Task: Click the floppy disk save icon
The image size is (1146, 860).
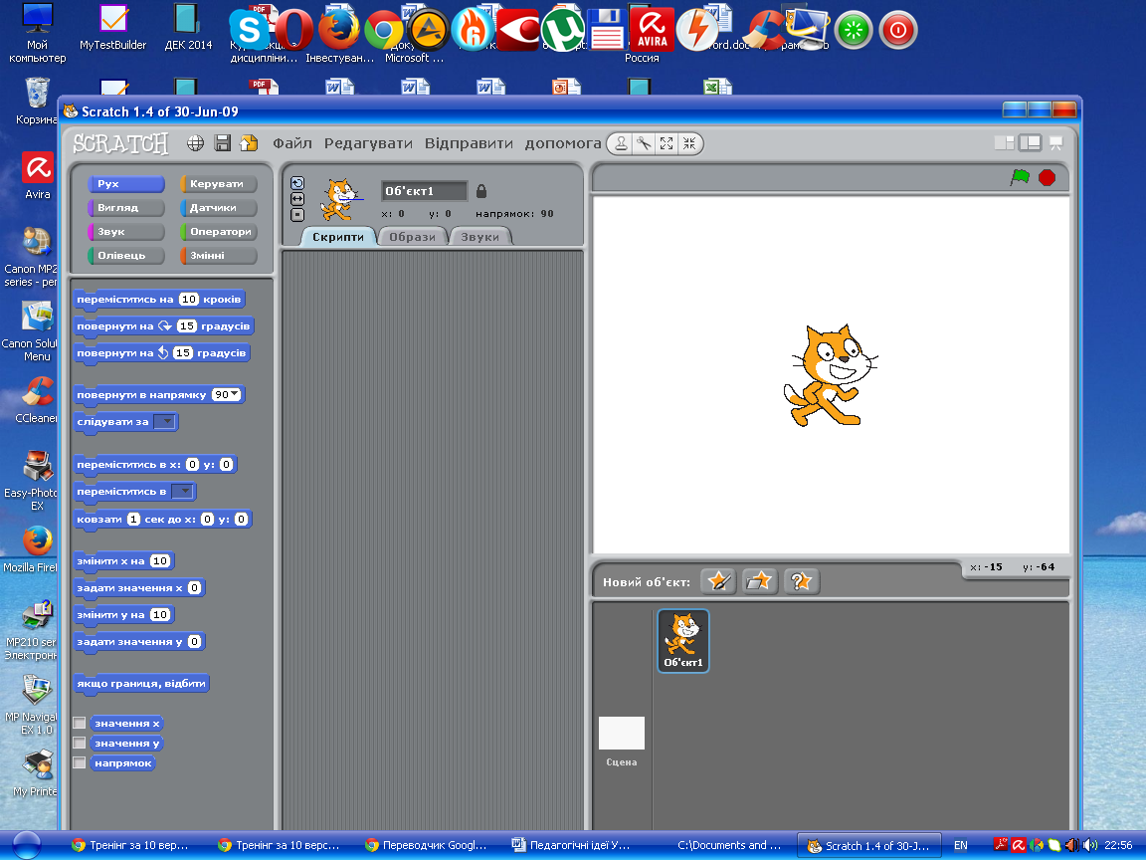Action: [222, 143]
